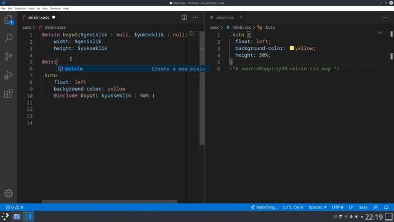Click the .kutu selector in mixin.sass
Screen dimensions: 394x222
click(49, 75)
